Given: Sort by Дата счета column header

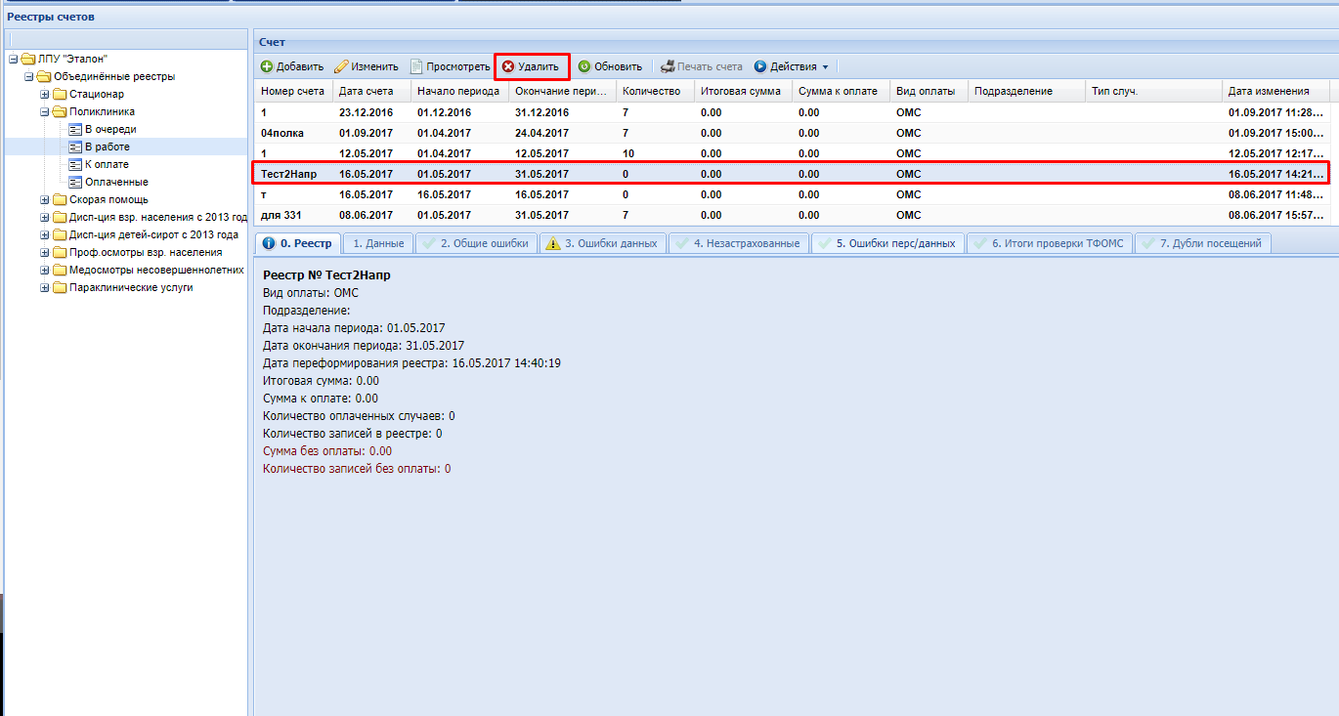Looking at the screenshot, I should (371, 91).
